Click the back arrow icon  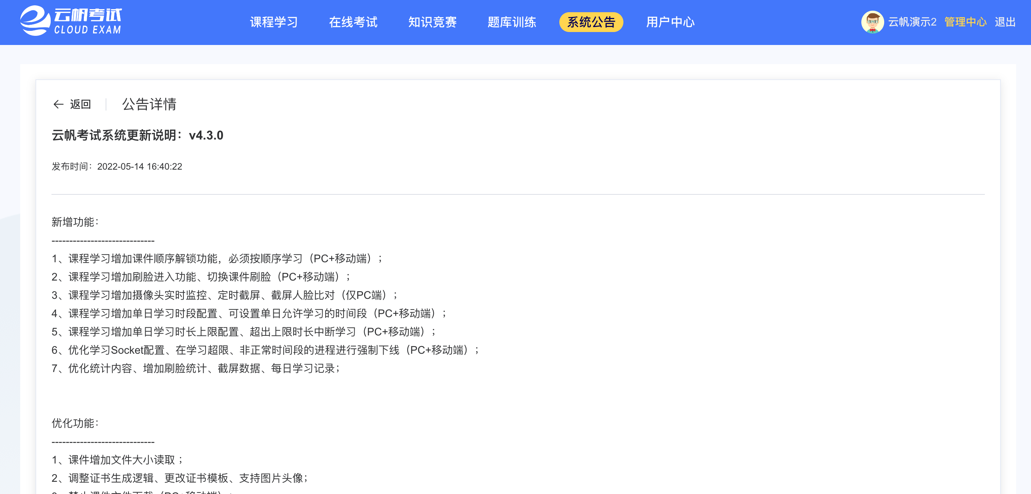58,104
